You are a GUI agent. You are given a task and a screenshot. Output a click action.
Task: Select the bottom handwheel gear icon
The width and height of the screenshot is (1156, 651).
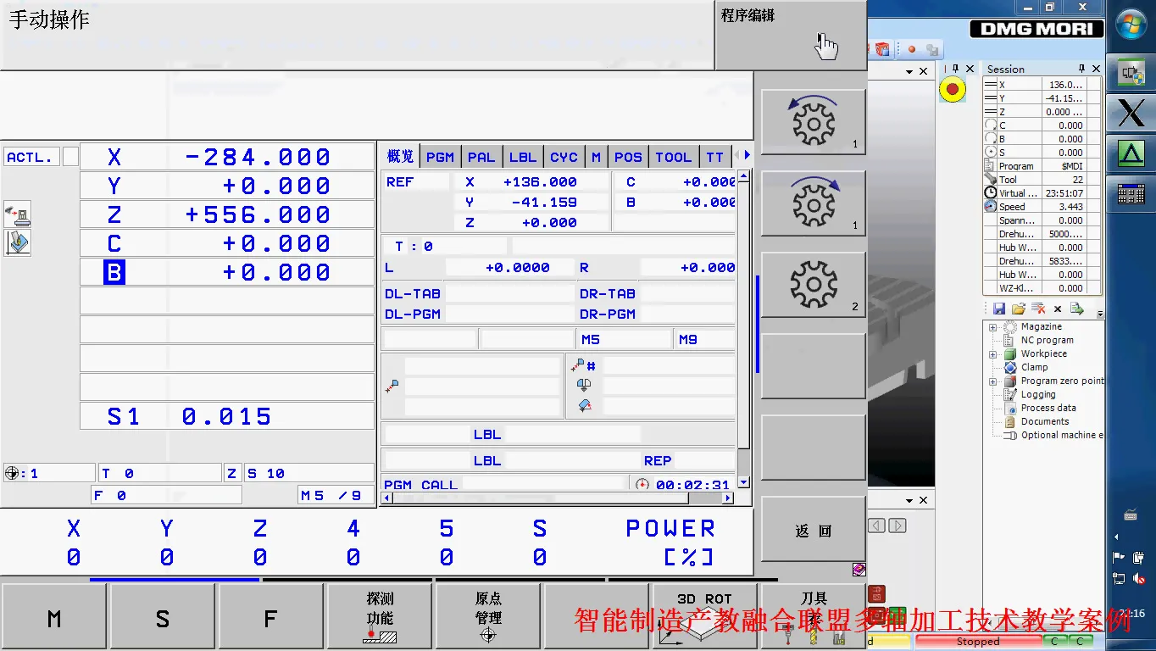pyautogui.click(x=812, y=285)
